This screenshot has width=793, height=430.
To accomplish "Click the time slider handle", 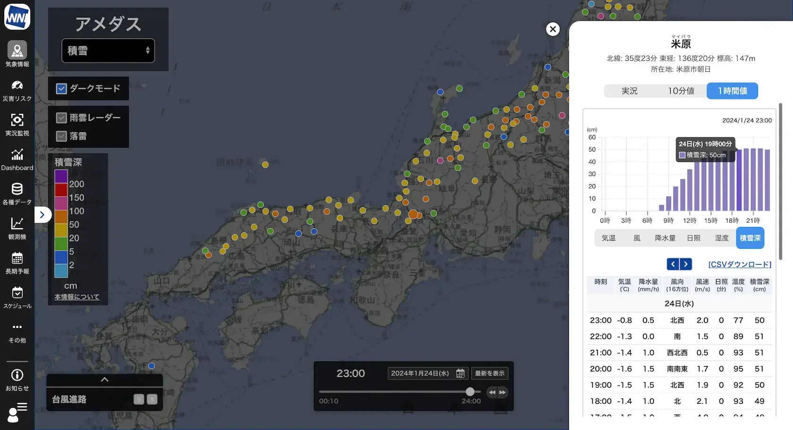I will 470,392.
